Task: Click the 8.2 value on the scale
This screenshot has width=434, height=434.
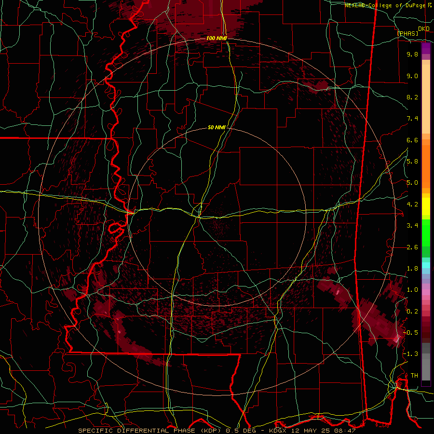Action: [412, 97]
